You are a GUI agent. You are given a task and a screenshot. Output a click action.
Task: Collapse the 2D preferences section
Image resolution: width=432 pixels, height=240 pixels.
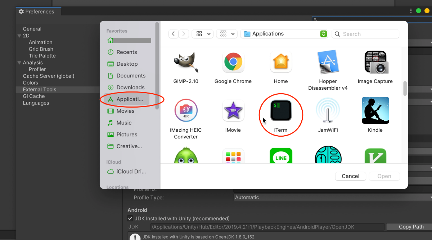19,36
